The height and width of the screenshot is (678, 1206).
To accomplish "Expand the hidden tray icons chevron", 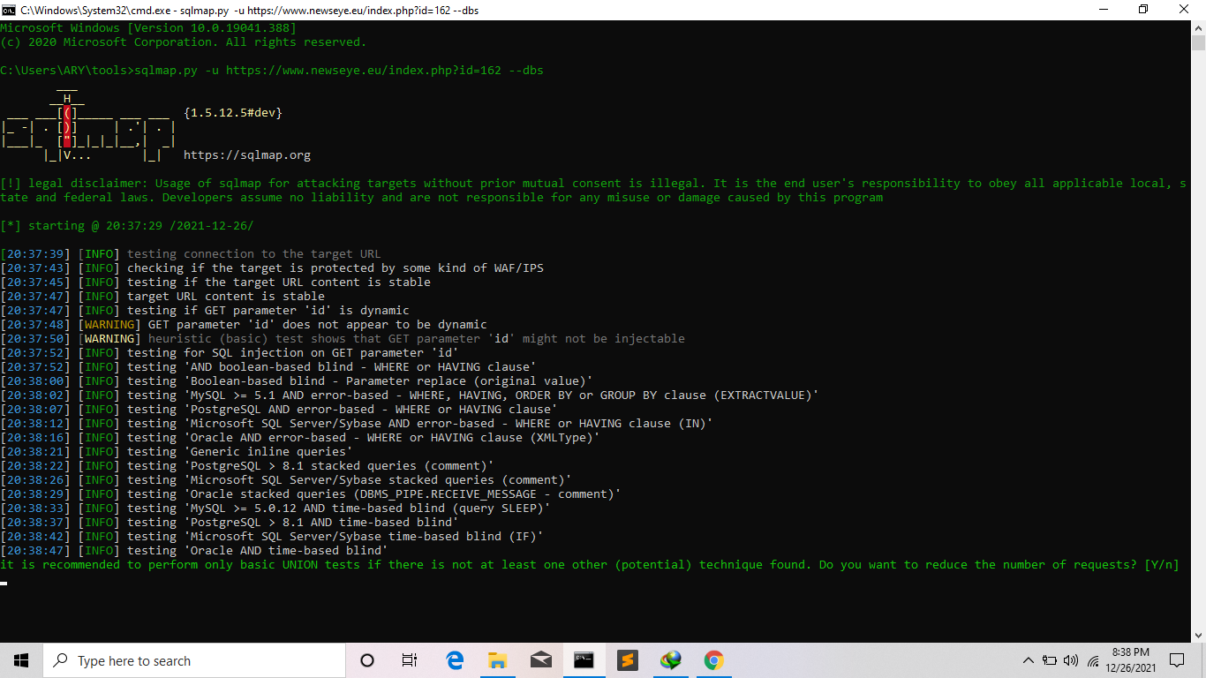I will (1029, 660).
